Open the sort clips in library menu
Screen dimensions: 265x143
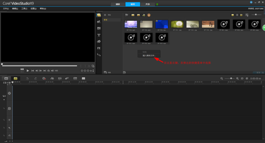[247, 15]
